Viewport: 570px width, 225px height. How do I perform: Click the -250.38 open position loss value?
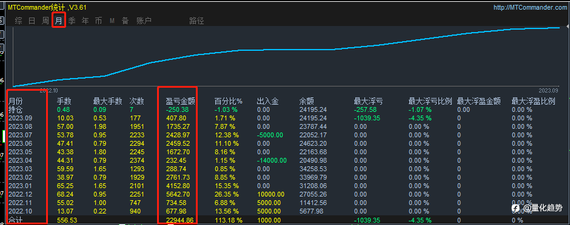(177, 109)
